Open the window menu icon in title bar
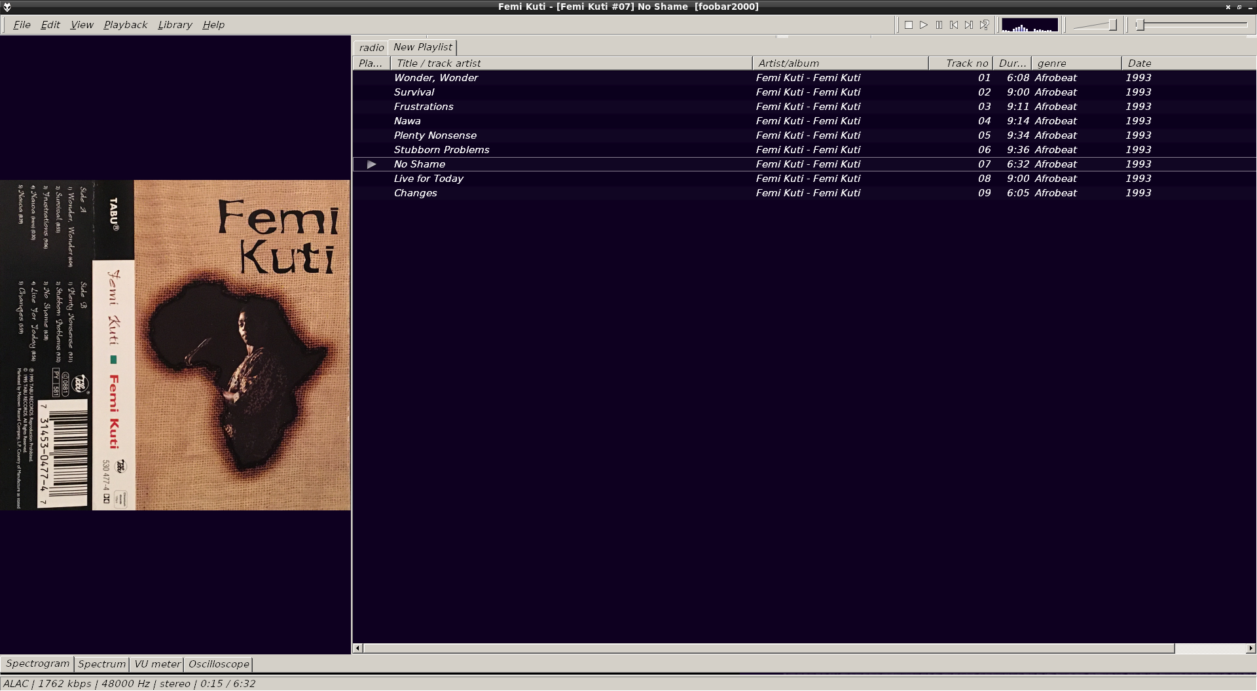The image size is (1257, 691). [7, 7]
